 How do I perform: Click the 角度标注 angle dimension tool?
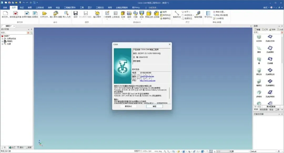[187, 18]
